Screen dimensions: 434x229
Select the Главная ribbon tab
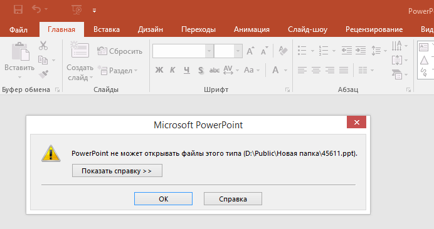(x=61, y=29)
